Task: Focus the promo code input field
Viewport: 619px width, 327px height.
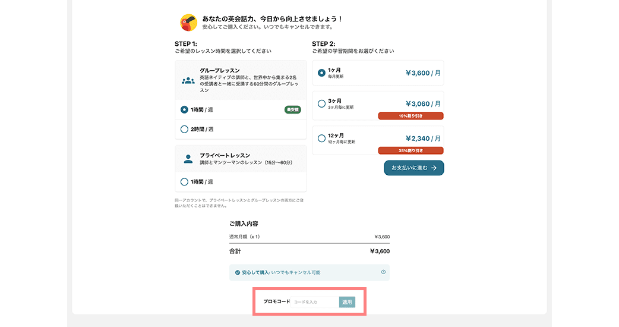Action: tap(315, 302)
